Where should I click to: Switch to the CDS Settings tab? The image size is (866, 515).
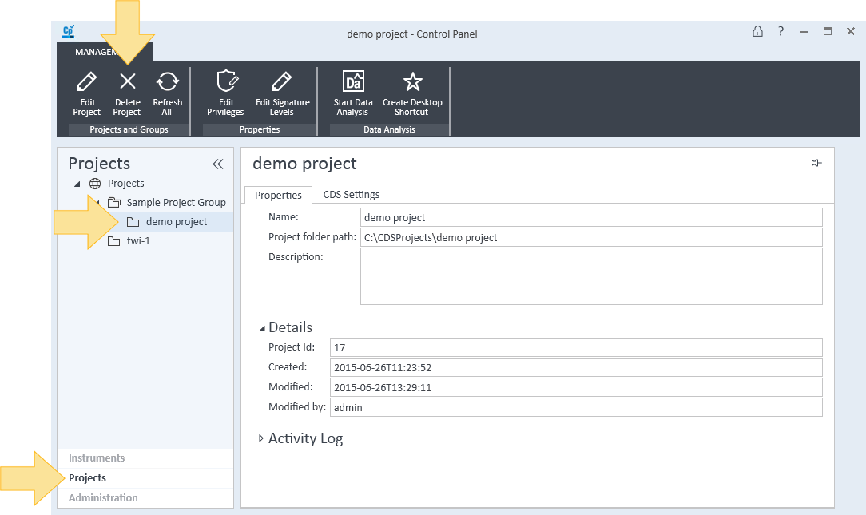351,194
